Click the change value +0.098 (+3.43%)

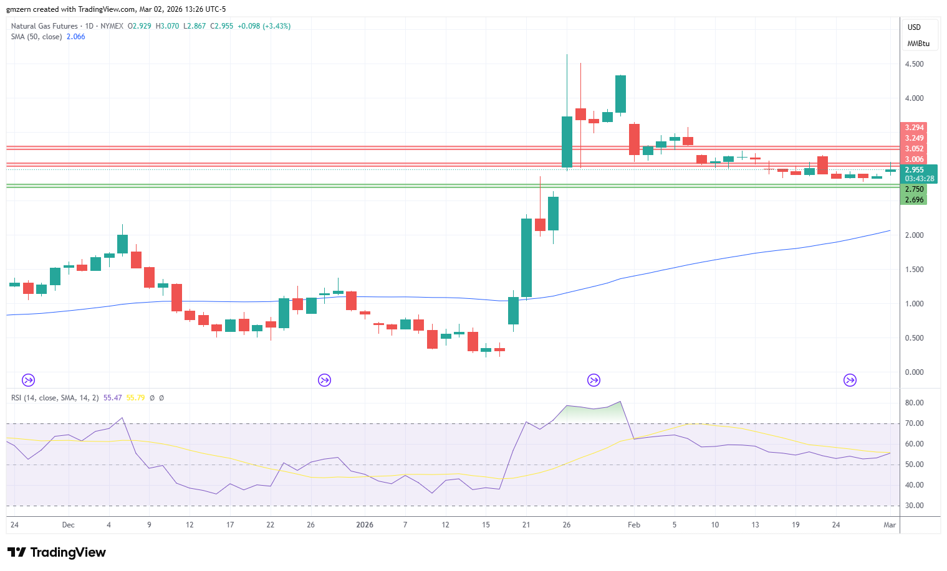pos(264,26)
